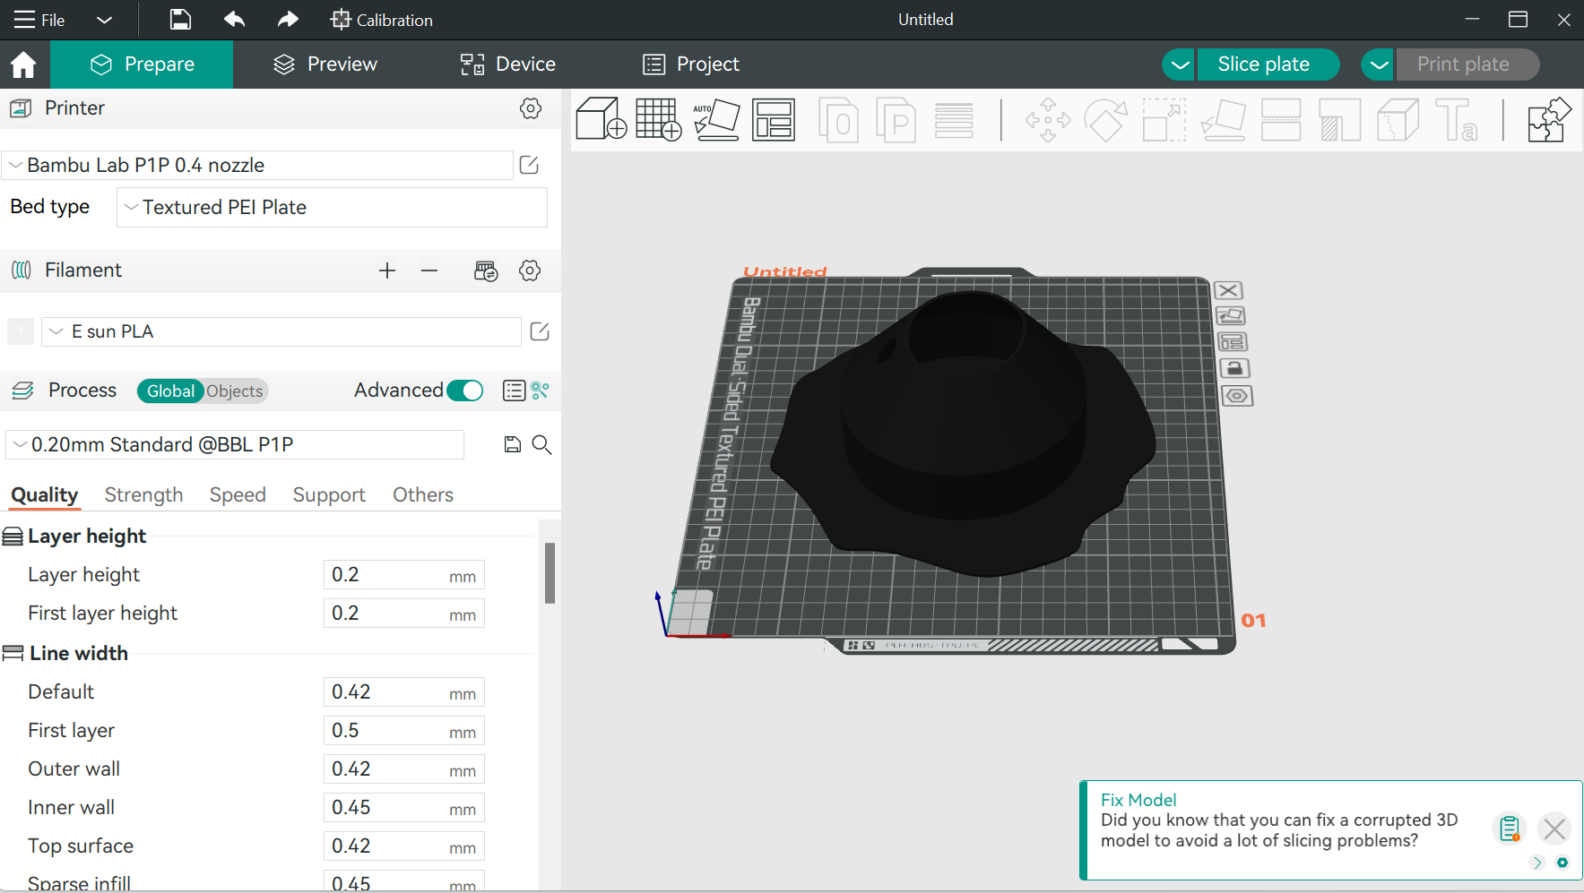Open the Text tool

click(x=1458, y=119)
